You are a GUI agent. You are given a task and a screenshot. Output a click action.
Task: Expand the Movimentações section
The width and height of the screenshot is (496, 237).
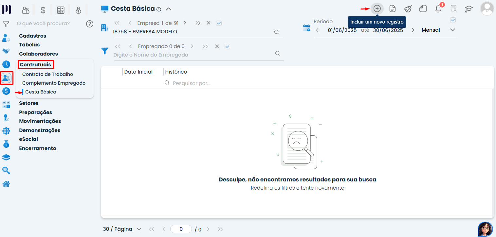(40, 121)
